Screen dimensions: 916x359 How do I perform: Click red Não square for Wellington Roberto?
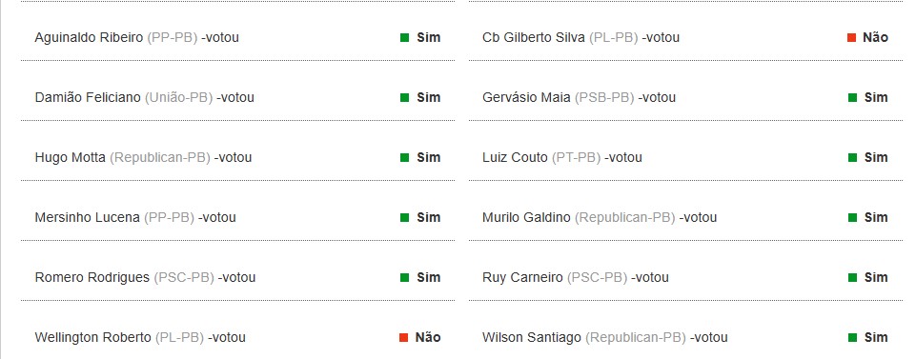403,337
